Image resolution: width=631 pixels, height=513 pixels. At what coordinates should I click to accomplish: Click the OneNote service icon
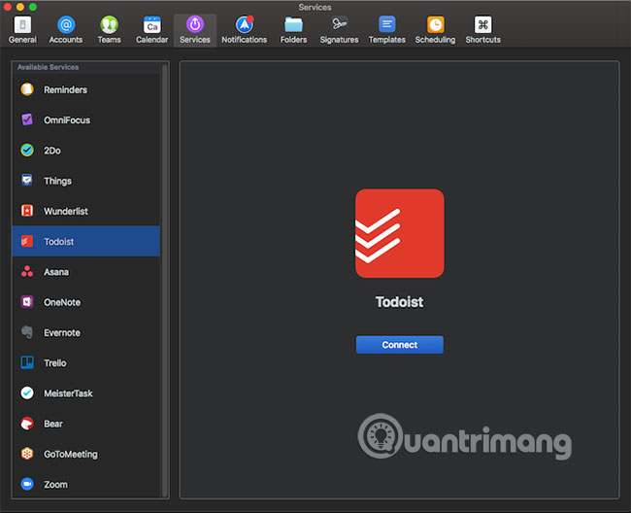click(27, 302)
